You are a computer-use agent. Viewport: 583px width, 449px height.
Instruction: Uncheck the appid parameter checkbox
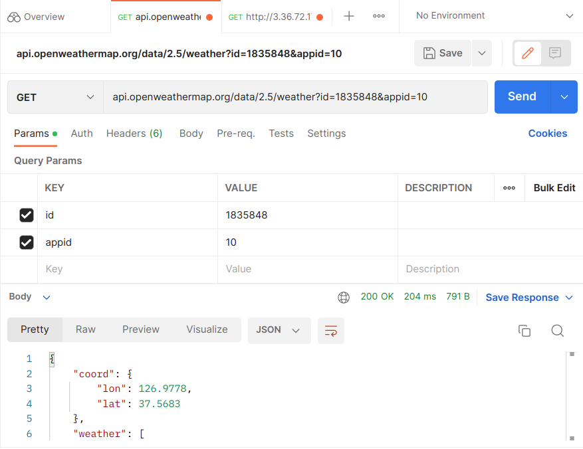point(27,242)
